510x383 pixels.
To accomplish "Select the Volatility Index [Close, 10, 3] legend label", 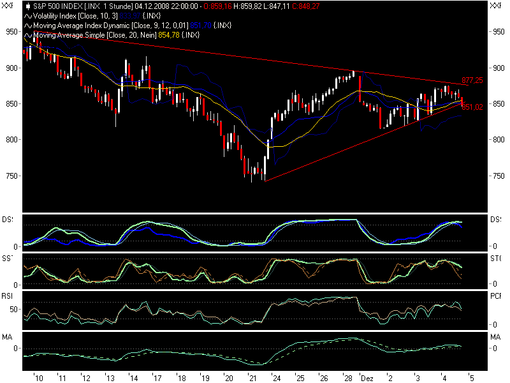I will [75, 16].
